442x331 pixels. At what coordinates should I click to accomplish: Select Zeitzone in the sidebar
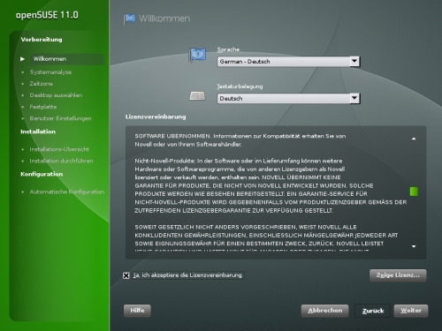tap(41, 84)
